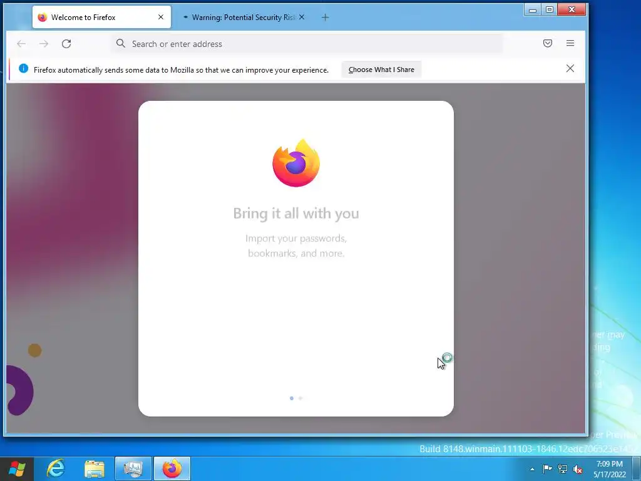The height and width of the screenshot is (481, 641).
Task: Click the Firefox favicon on Welcome tab
Action: tap(42, 17)
